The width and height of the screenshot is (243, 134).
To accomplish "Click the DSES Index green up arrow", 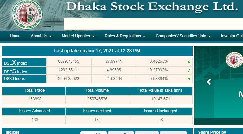I will [189, 70].
